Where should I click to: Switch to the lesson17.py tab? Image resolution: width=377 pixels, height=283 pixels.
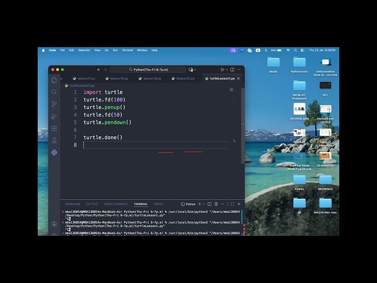click(x=84, y=78)
